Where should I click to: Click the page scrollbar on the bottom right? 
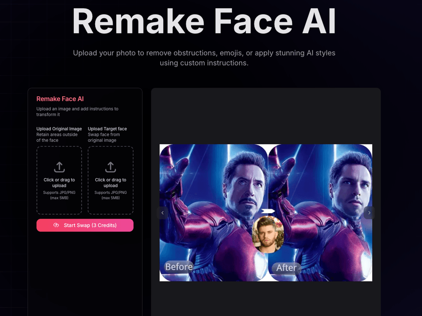click(x=419, y=304)
